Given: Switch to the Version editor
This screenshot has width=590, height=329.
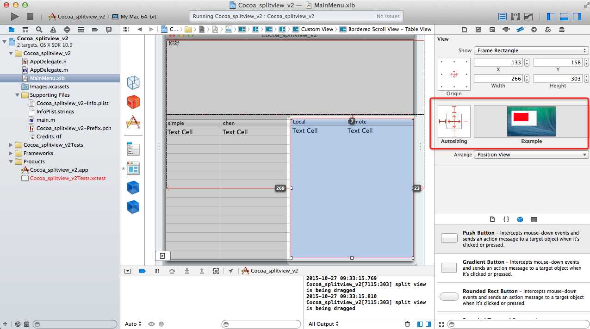Looking at the screenshot, I should [x=528, y=17].
